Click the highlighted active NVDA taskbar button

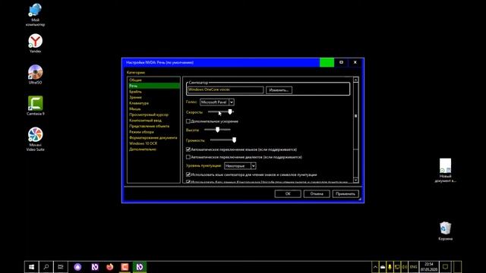(x=140, y=267)
